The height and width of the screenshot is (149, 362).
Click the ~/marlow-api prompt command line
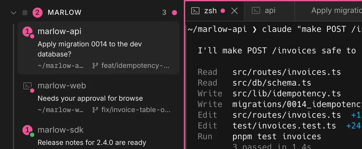click(x=275, y=29)
